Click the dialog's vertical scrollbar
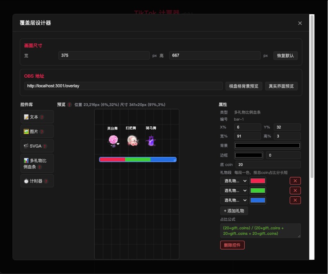The image size is (328, 274). 312,96
